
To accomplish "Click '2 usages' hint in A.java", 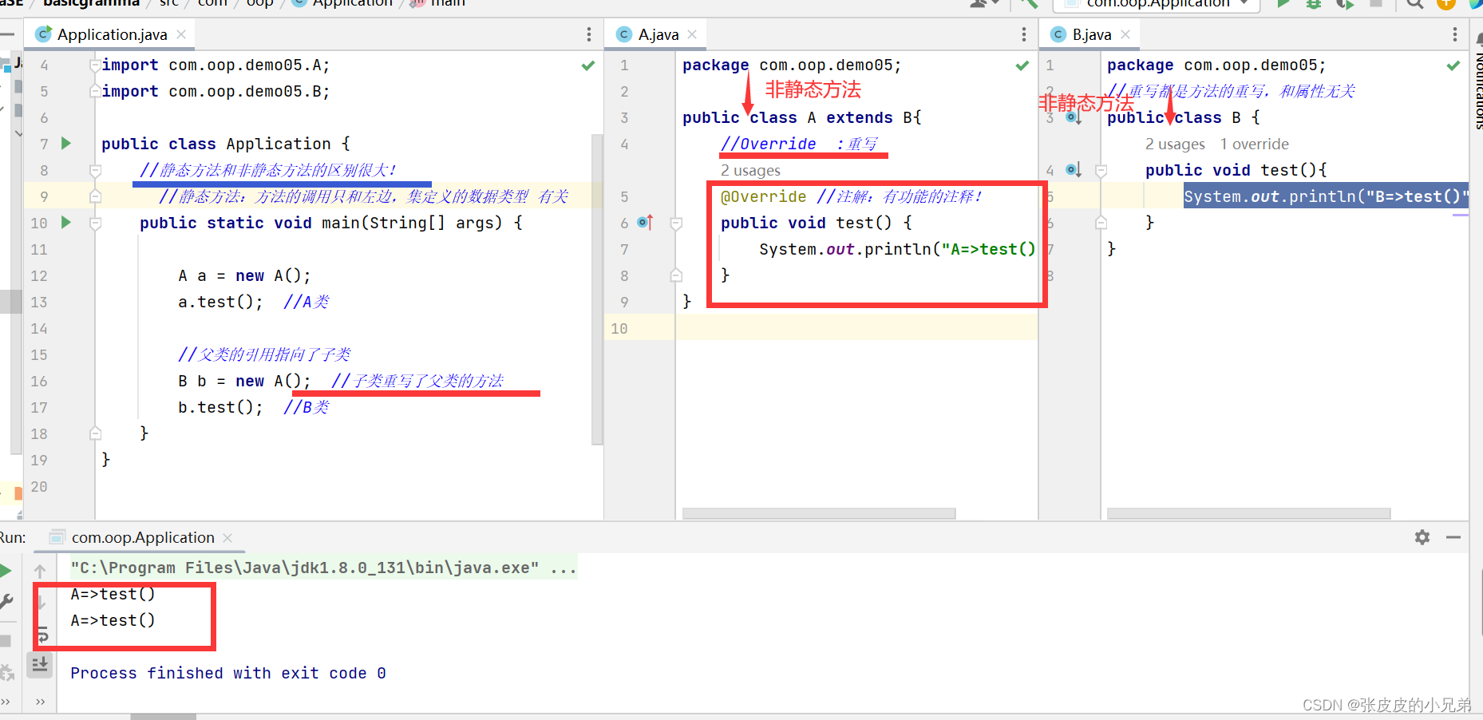I will [750, 170].
